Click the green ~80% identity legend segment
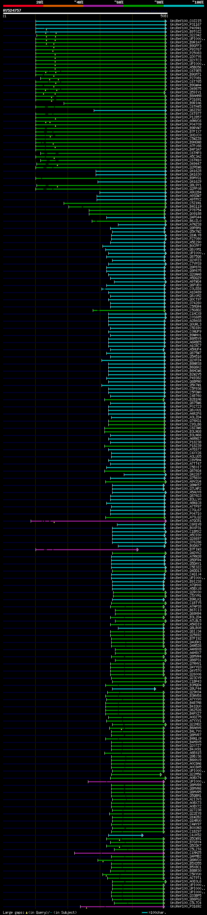Image resolution: width=207 pixels, height=915 pixels. (143, 6)
